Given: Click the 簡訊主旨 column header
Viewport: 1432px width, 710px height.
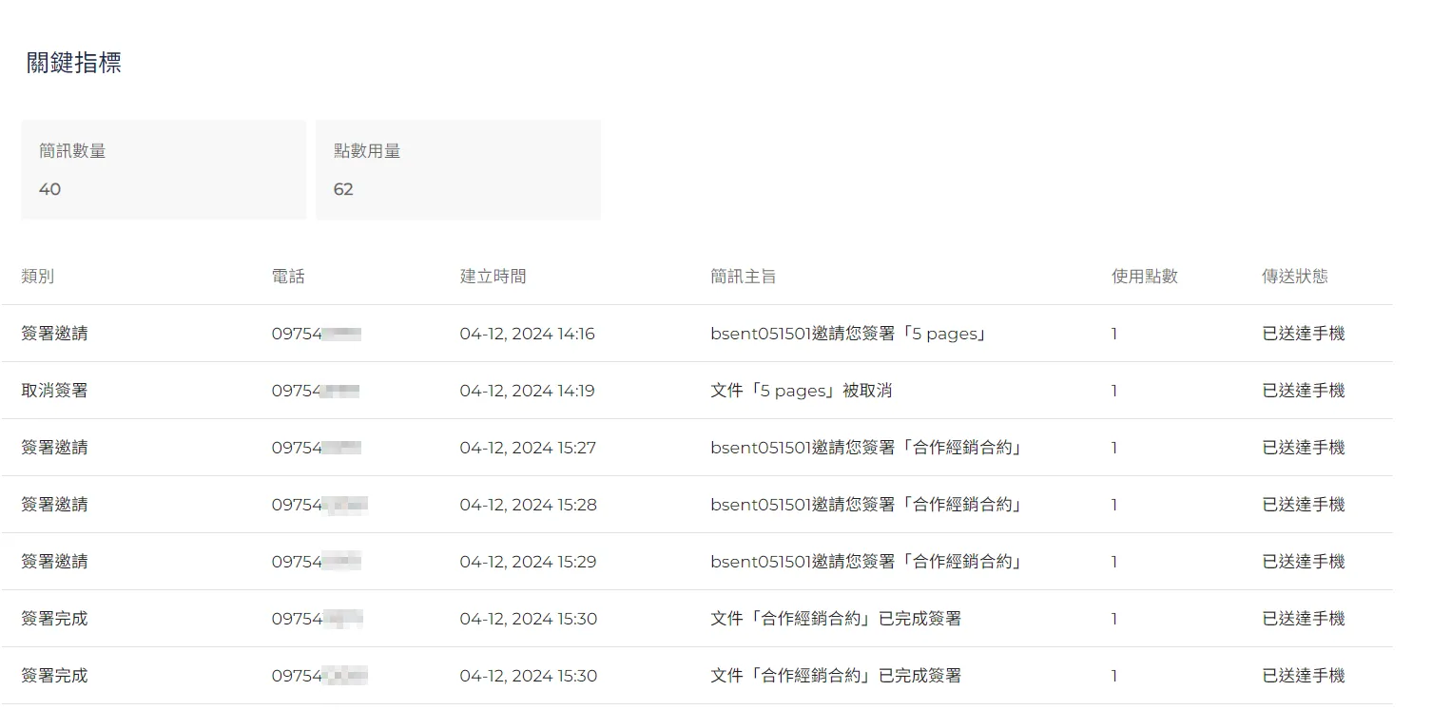Looking at the screenshot, I should (x=743, y=277).
